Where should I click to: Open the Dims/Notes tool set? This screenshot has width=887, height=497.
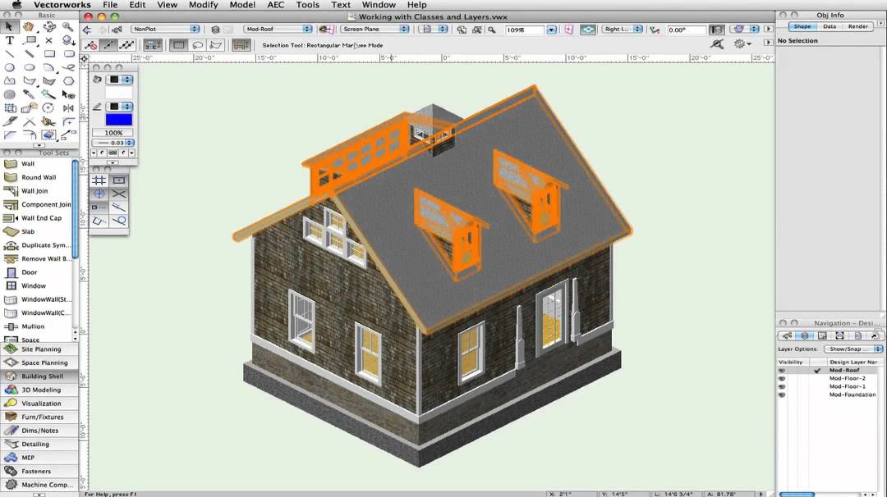[39, 431]
